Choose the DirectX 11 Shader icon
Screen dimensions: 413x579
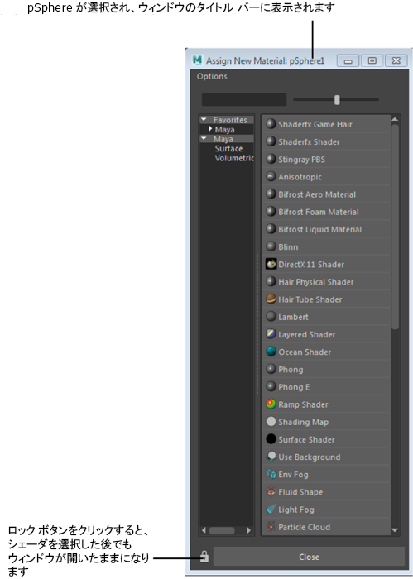(271, 264)
